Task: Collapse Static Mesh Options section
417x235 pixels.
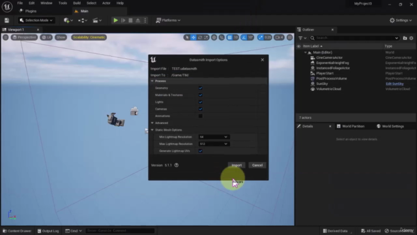Action: click(152, 130)
